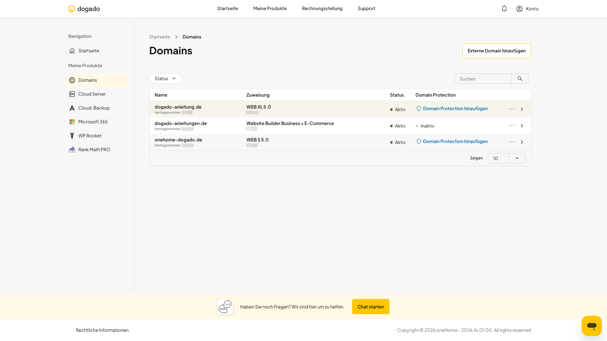The image size is (607, 341).
Task: Add Domain Protection for onehome-dogado.de
Action: click(452, 141)
